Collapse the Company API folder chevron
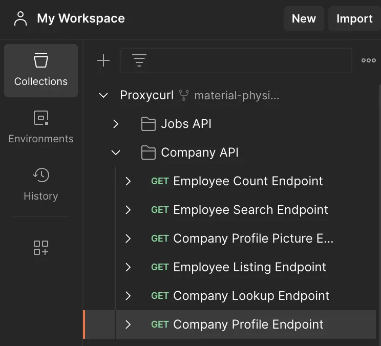Image resolution: width=381 pixels, height=346 pixels. 116,153
